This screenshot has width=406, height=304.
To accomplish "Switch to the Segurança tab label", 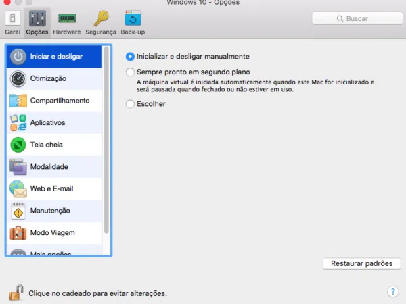I will tap(101, 32).
